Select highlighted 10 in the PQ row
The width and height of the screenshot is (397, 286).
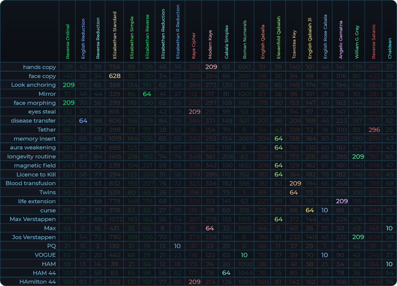click(178, 246)
